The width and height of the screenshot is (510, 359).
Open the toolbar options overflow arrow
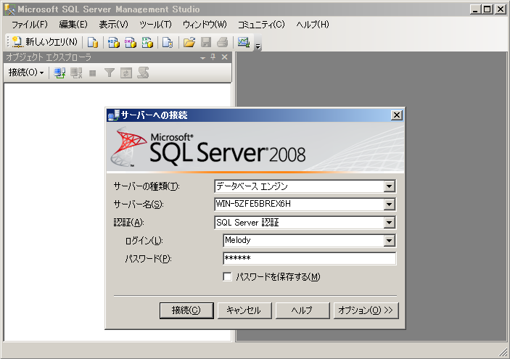coord(258,46)
